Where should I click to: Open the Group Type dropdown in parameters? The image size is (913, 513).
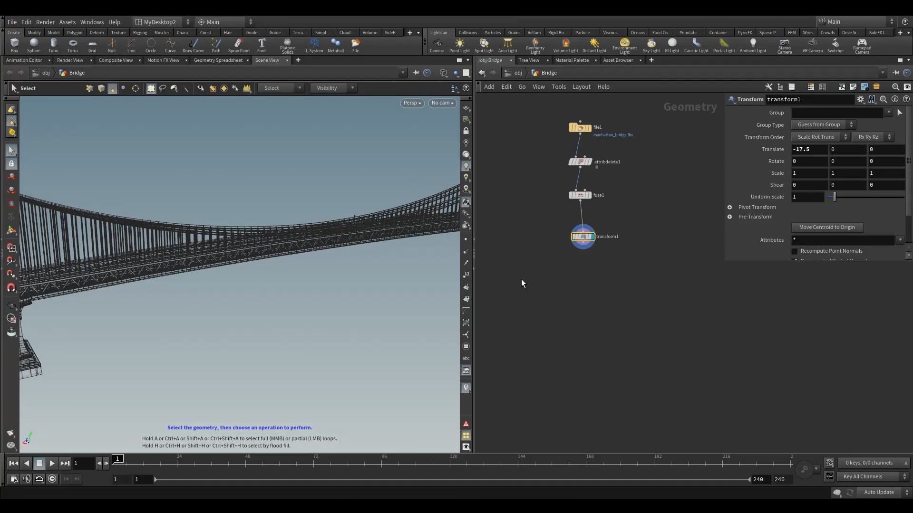[824, 124]
